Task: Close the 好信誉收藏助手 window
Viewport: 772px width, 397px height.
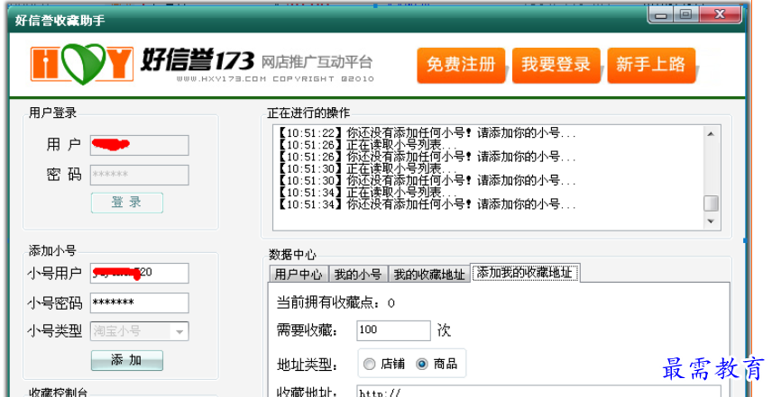Action: 721,14
